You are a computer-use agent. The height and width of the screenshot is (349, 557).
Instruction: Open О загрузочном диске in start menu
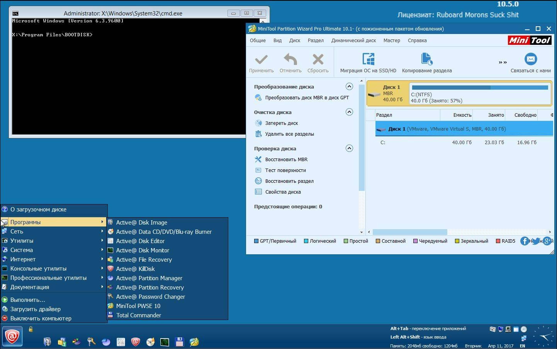pos(54,209)
